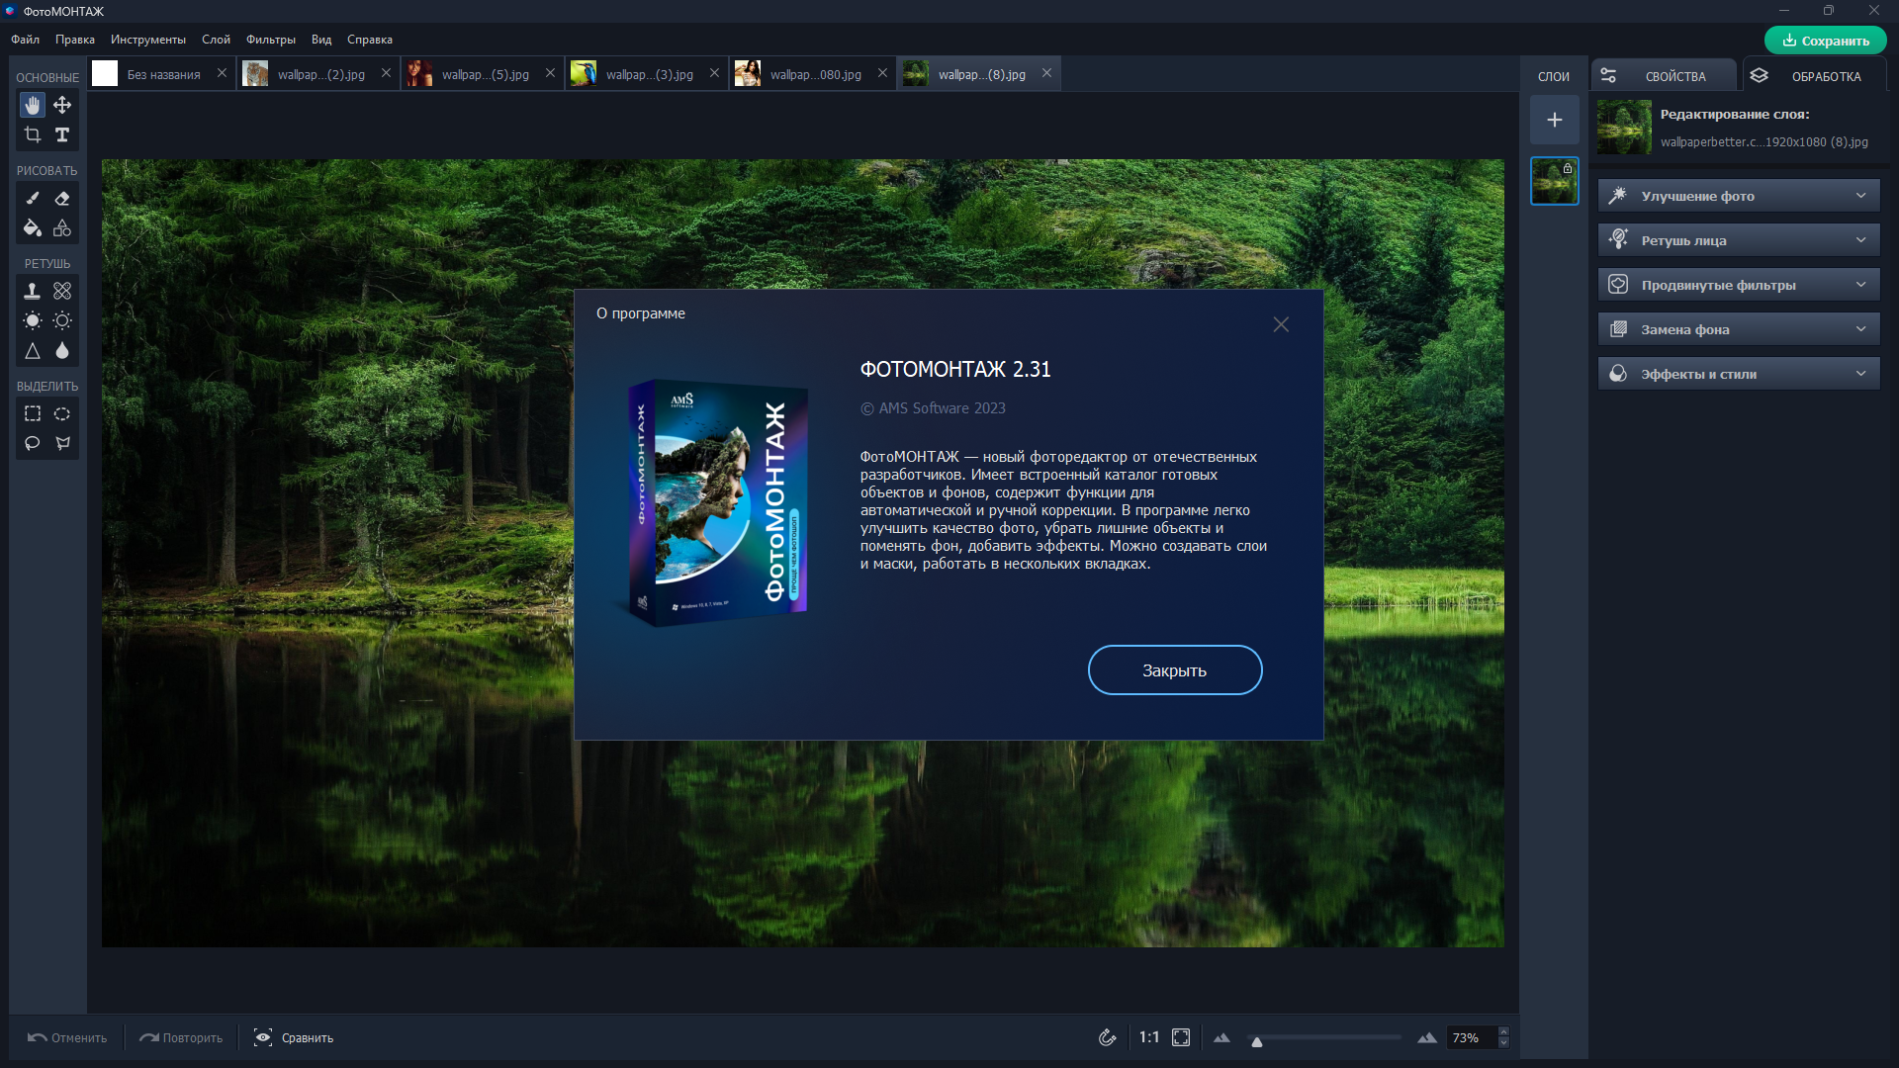Select the Crop tool
The height and width of the screenshot is (1068, 1899).
33,134
